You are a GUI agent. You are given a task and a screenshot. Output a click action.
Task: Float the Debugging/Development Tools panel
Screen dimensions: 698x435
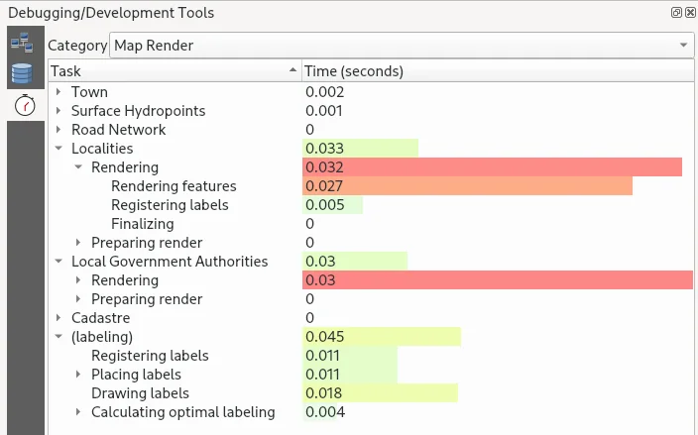[675, 13]
